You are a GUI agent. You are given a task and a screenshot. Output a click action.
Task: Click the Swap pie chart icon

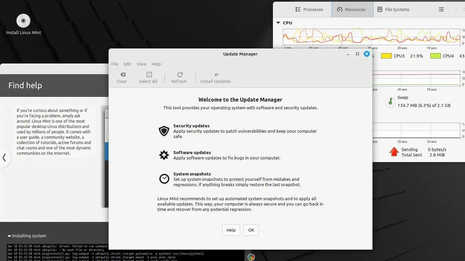[390, 103]
